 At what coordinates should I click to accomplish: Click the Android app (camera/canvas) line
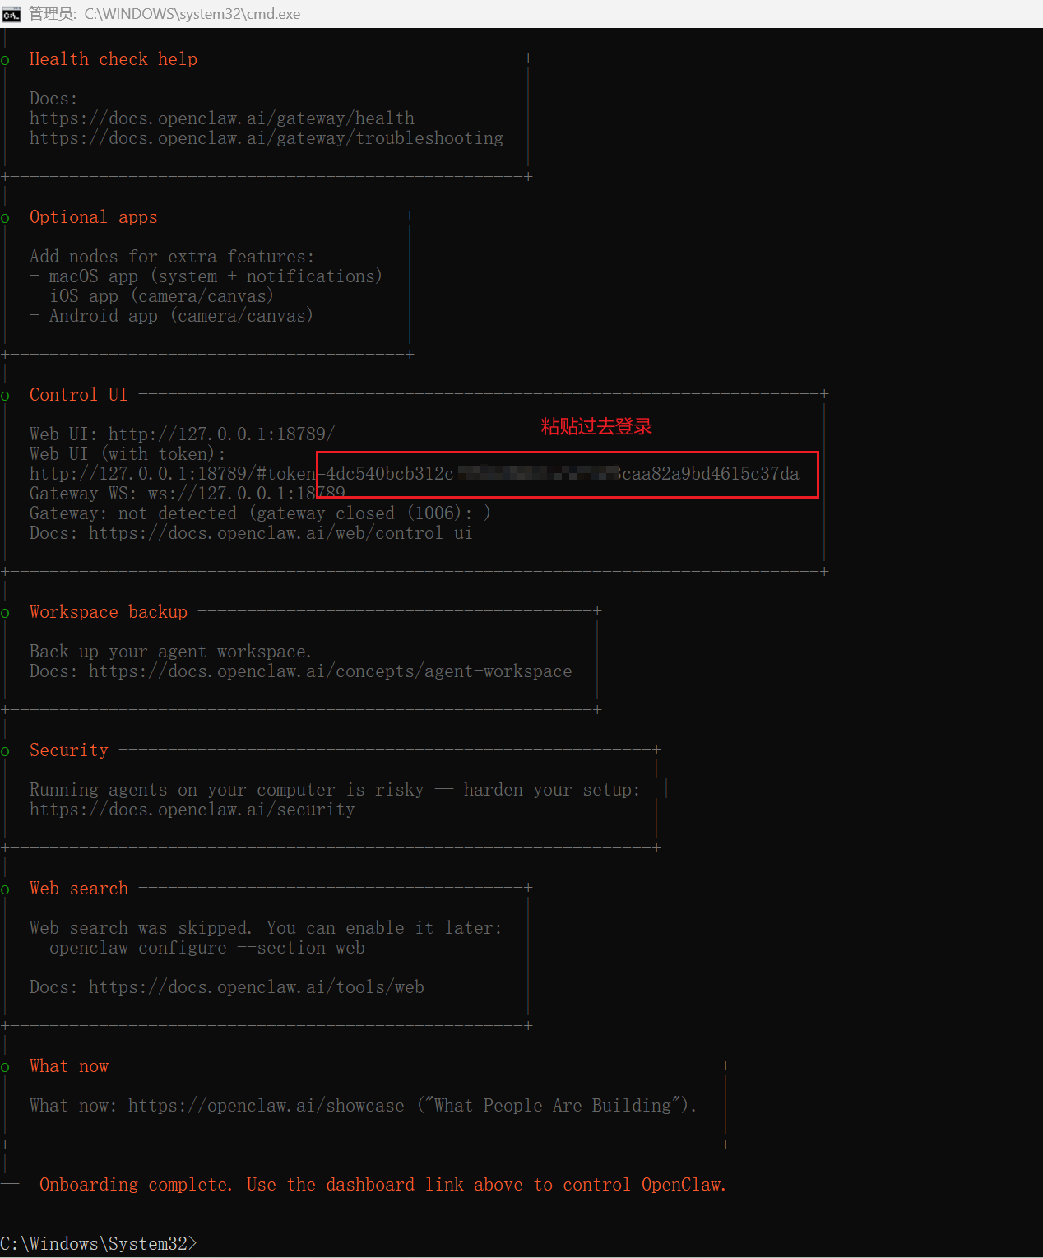click(x=172, y=316)
